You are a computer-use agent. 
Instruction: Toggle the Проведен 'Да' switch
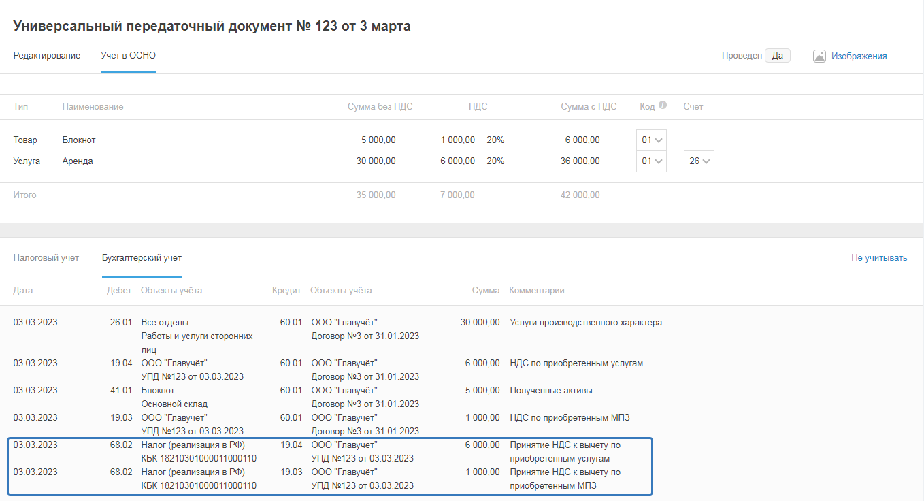pyautogui.click(x=777, y=56)
